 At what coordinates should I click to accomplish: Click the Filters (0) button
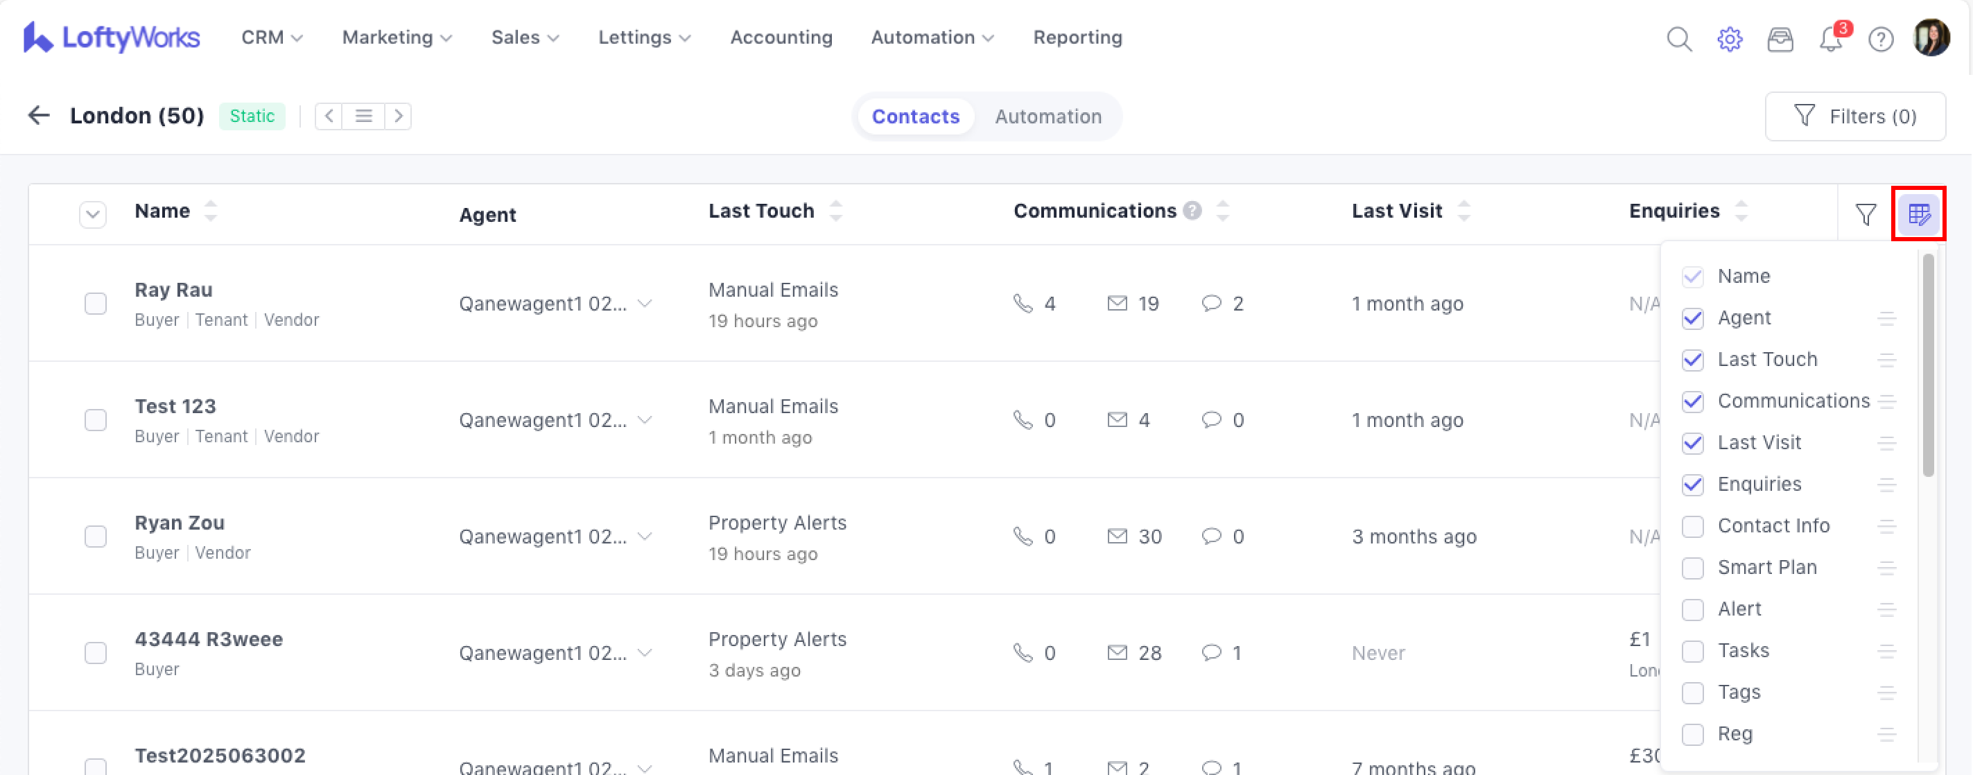coord(1855,116)
